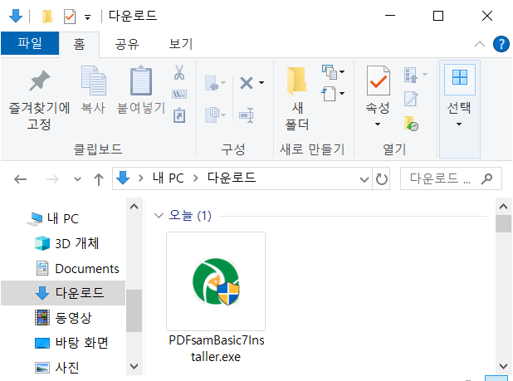Collapse the 오늘 (1) group

(x=159, y=216)
